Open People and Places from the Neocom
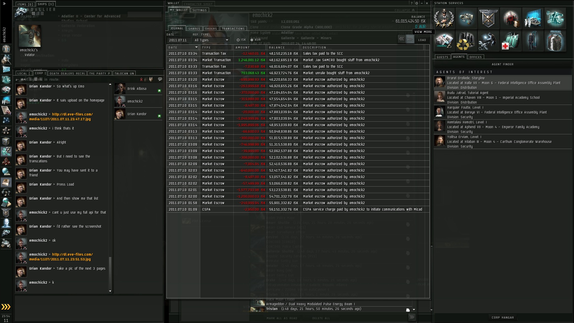This screenshot has height=323, width=574. pos(6,59)
